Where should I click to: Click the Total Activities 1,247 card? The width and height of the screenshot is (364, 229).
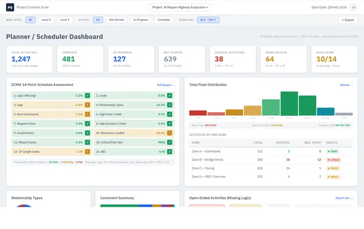29,59
